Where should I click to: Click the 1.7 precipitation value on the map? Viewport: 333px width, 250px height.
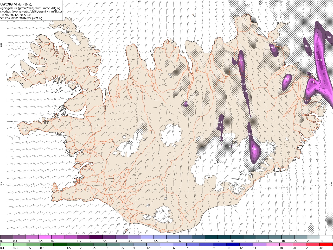click(312, 82)
